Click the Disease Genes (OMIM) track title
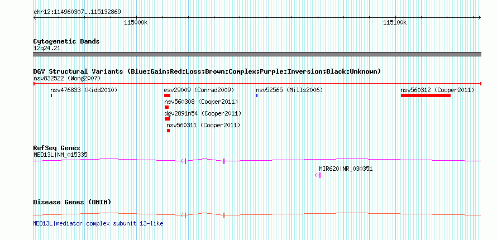 coord(72,202)
